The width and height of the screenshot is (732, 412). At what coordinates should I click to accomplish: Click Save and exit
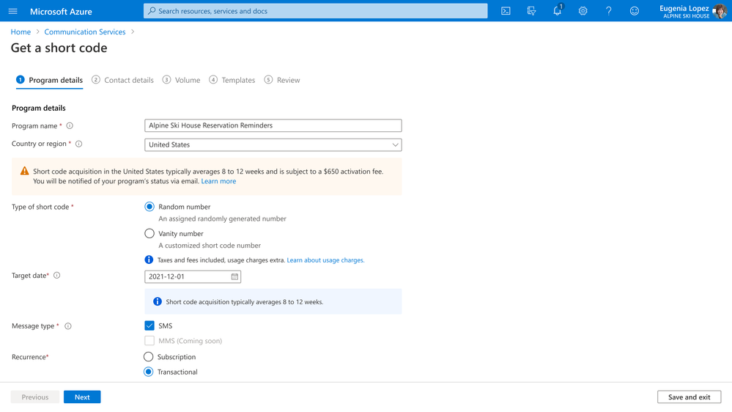coord(689,397)
